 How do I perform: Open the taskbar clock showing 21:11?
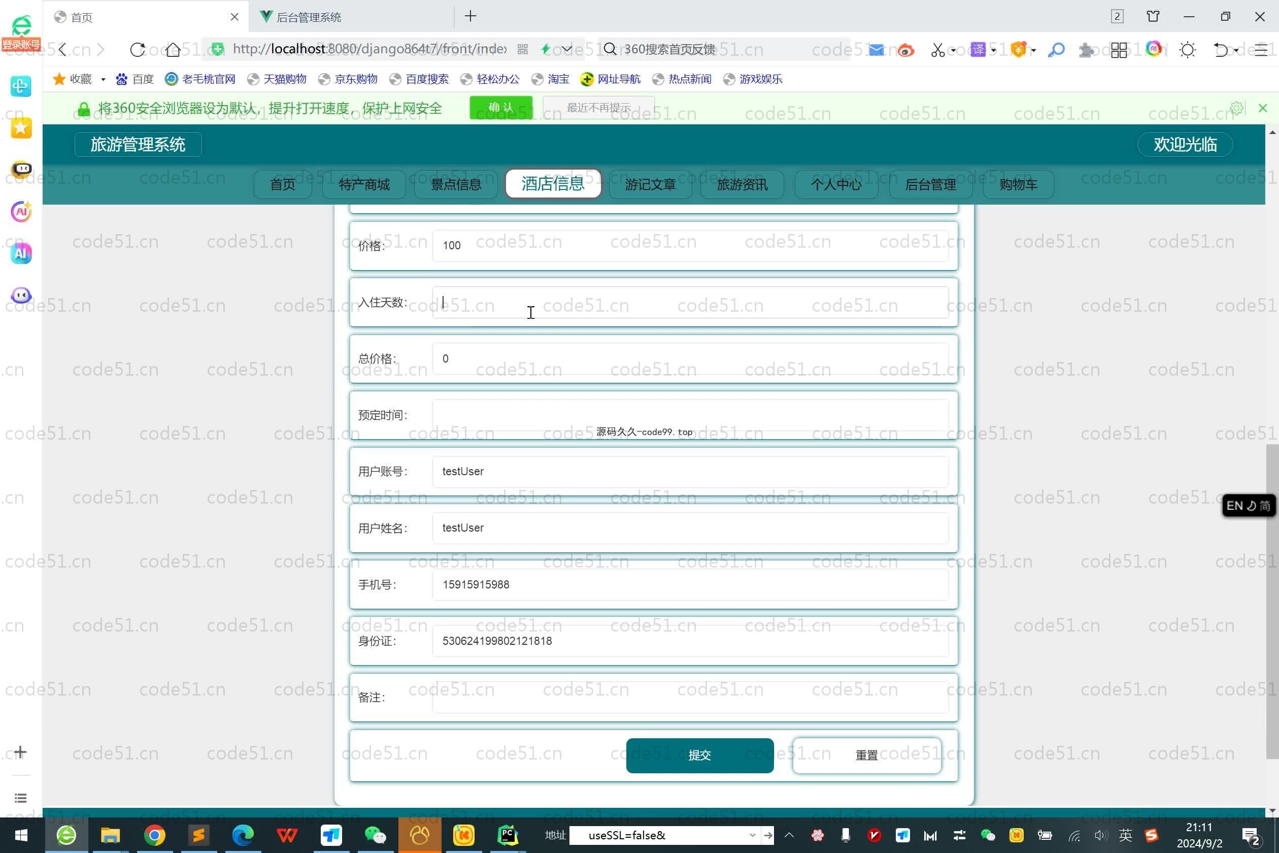pos(1199,835)
